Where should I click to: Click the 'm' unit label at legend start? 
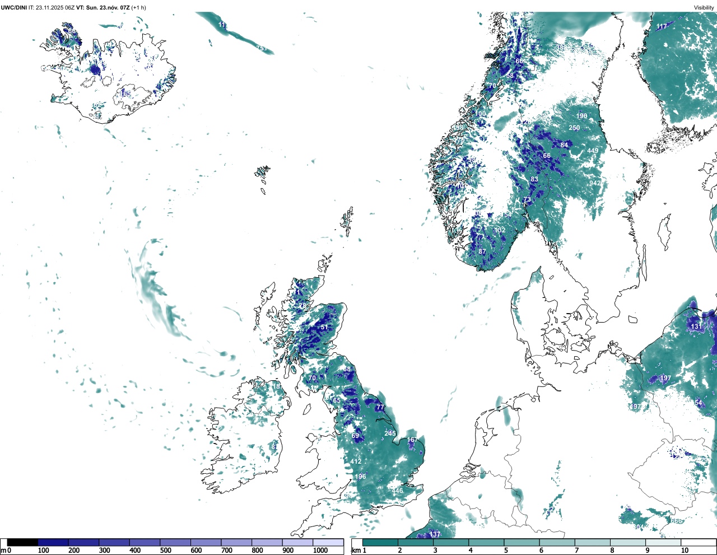[x=3, y=551]
